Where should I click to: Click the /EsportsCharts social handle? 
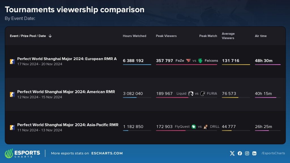pos(273,153)
